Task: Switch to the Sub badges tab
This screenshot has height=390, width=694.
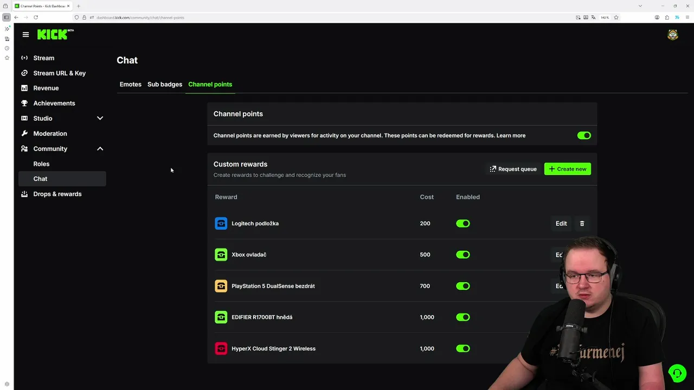Action: click(165, 84)
